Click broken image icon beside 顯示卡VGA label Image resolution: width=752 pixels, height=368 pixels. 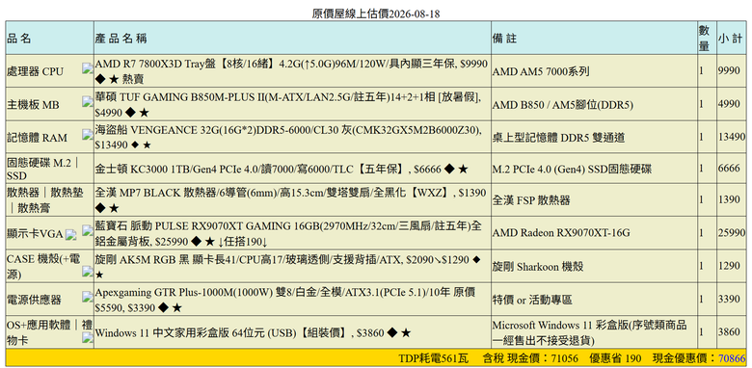[x=71, y=234]
